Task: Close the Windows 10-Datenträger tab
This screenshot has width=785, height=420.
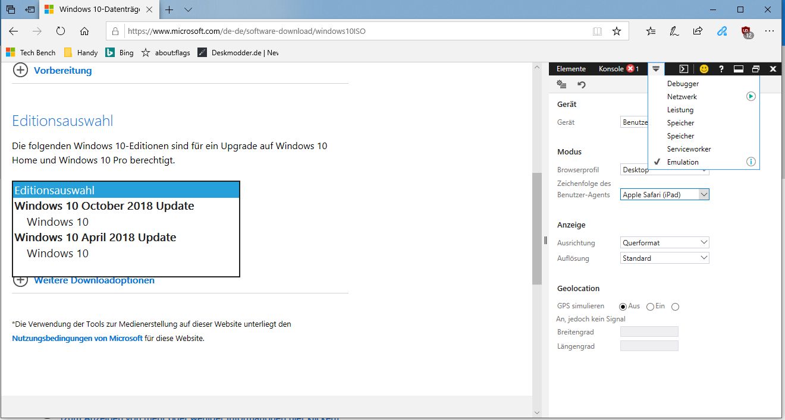Action: click(149, 10)
